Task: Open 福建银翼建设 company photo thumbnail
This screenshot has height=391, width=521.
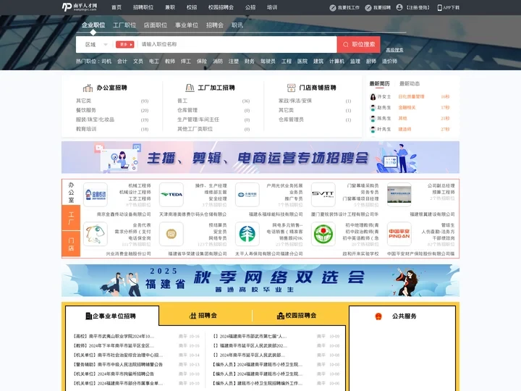Action: (x=399, y=195)
